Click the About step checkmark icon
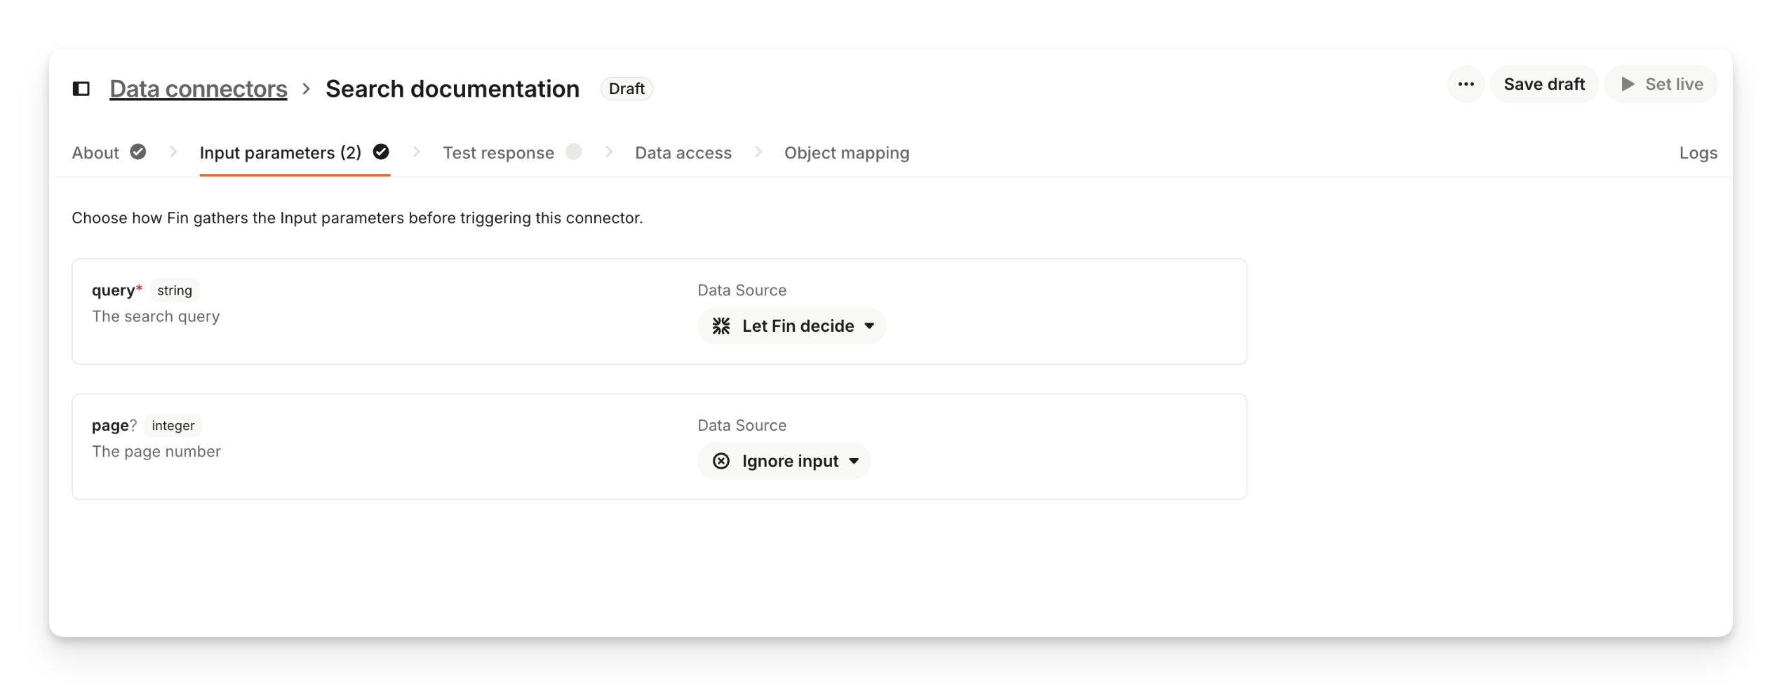This screenshot has height=686, width=1782. [x=138, y=152]
